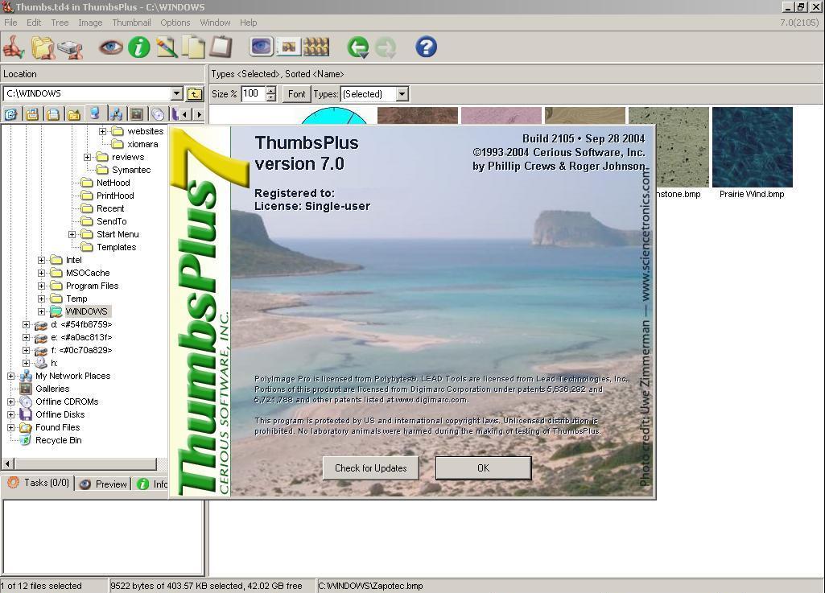Toggle the blue eye preview mode button

tap(261, 47)
